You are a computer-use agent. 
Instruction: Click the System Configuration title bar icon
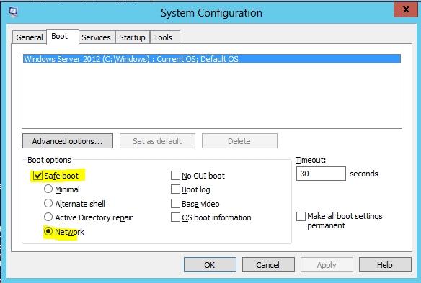pos(13,12)
